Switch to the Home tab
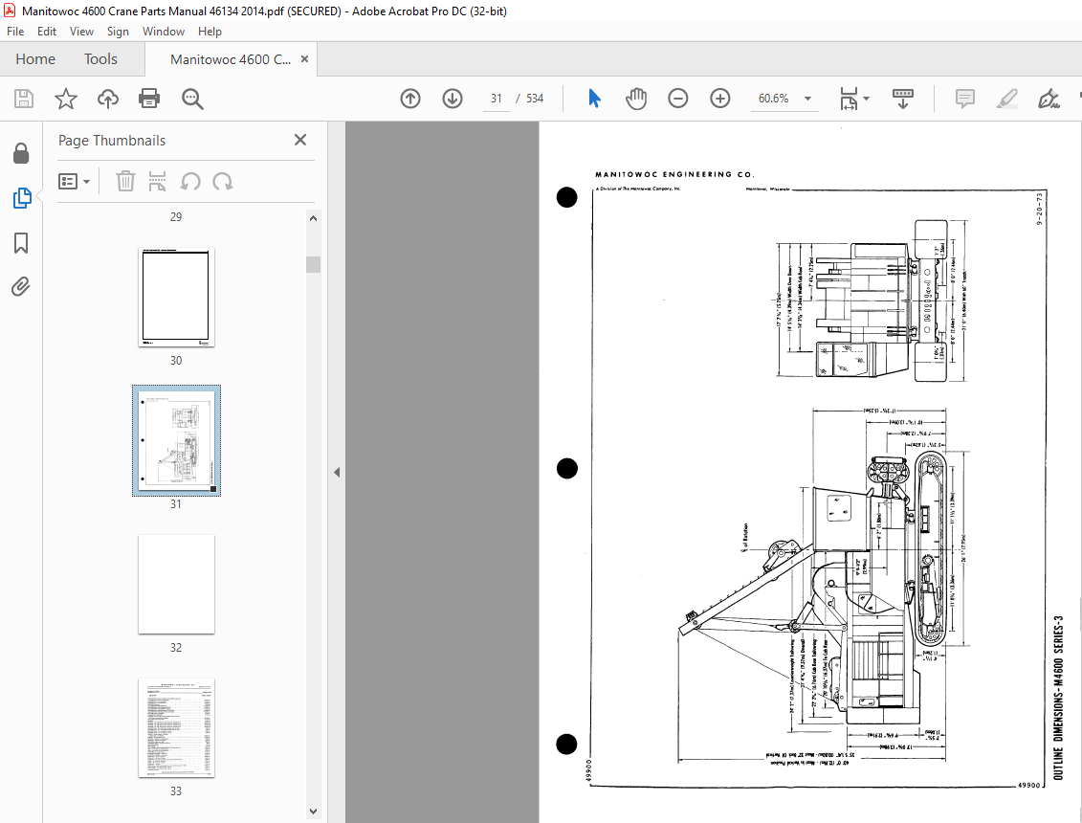The width and height of the screenshot is (1082, 823). tap(35, 59)
